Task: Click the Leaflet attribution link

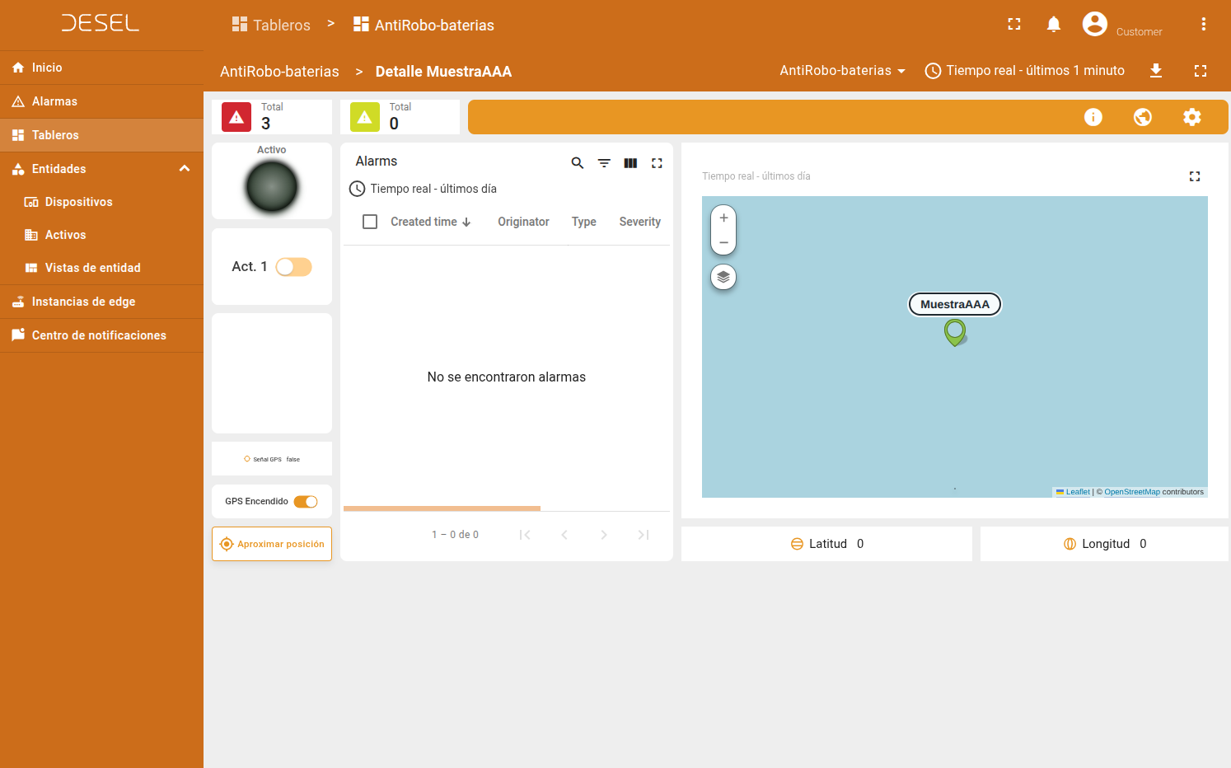Action: point(1077,492)
